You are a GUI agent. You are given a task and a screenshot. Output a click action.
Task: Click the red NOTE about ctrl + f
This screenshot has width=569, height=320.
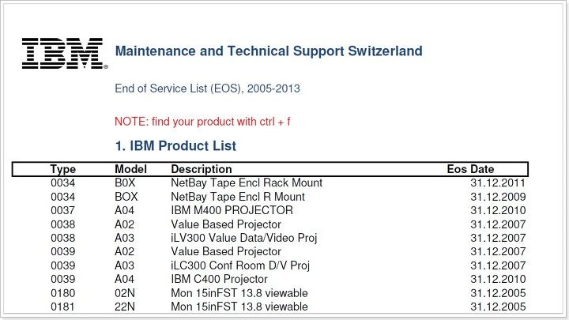click(202, 122)
